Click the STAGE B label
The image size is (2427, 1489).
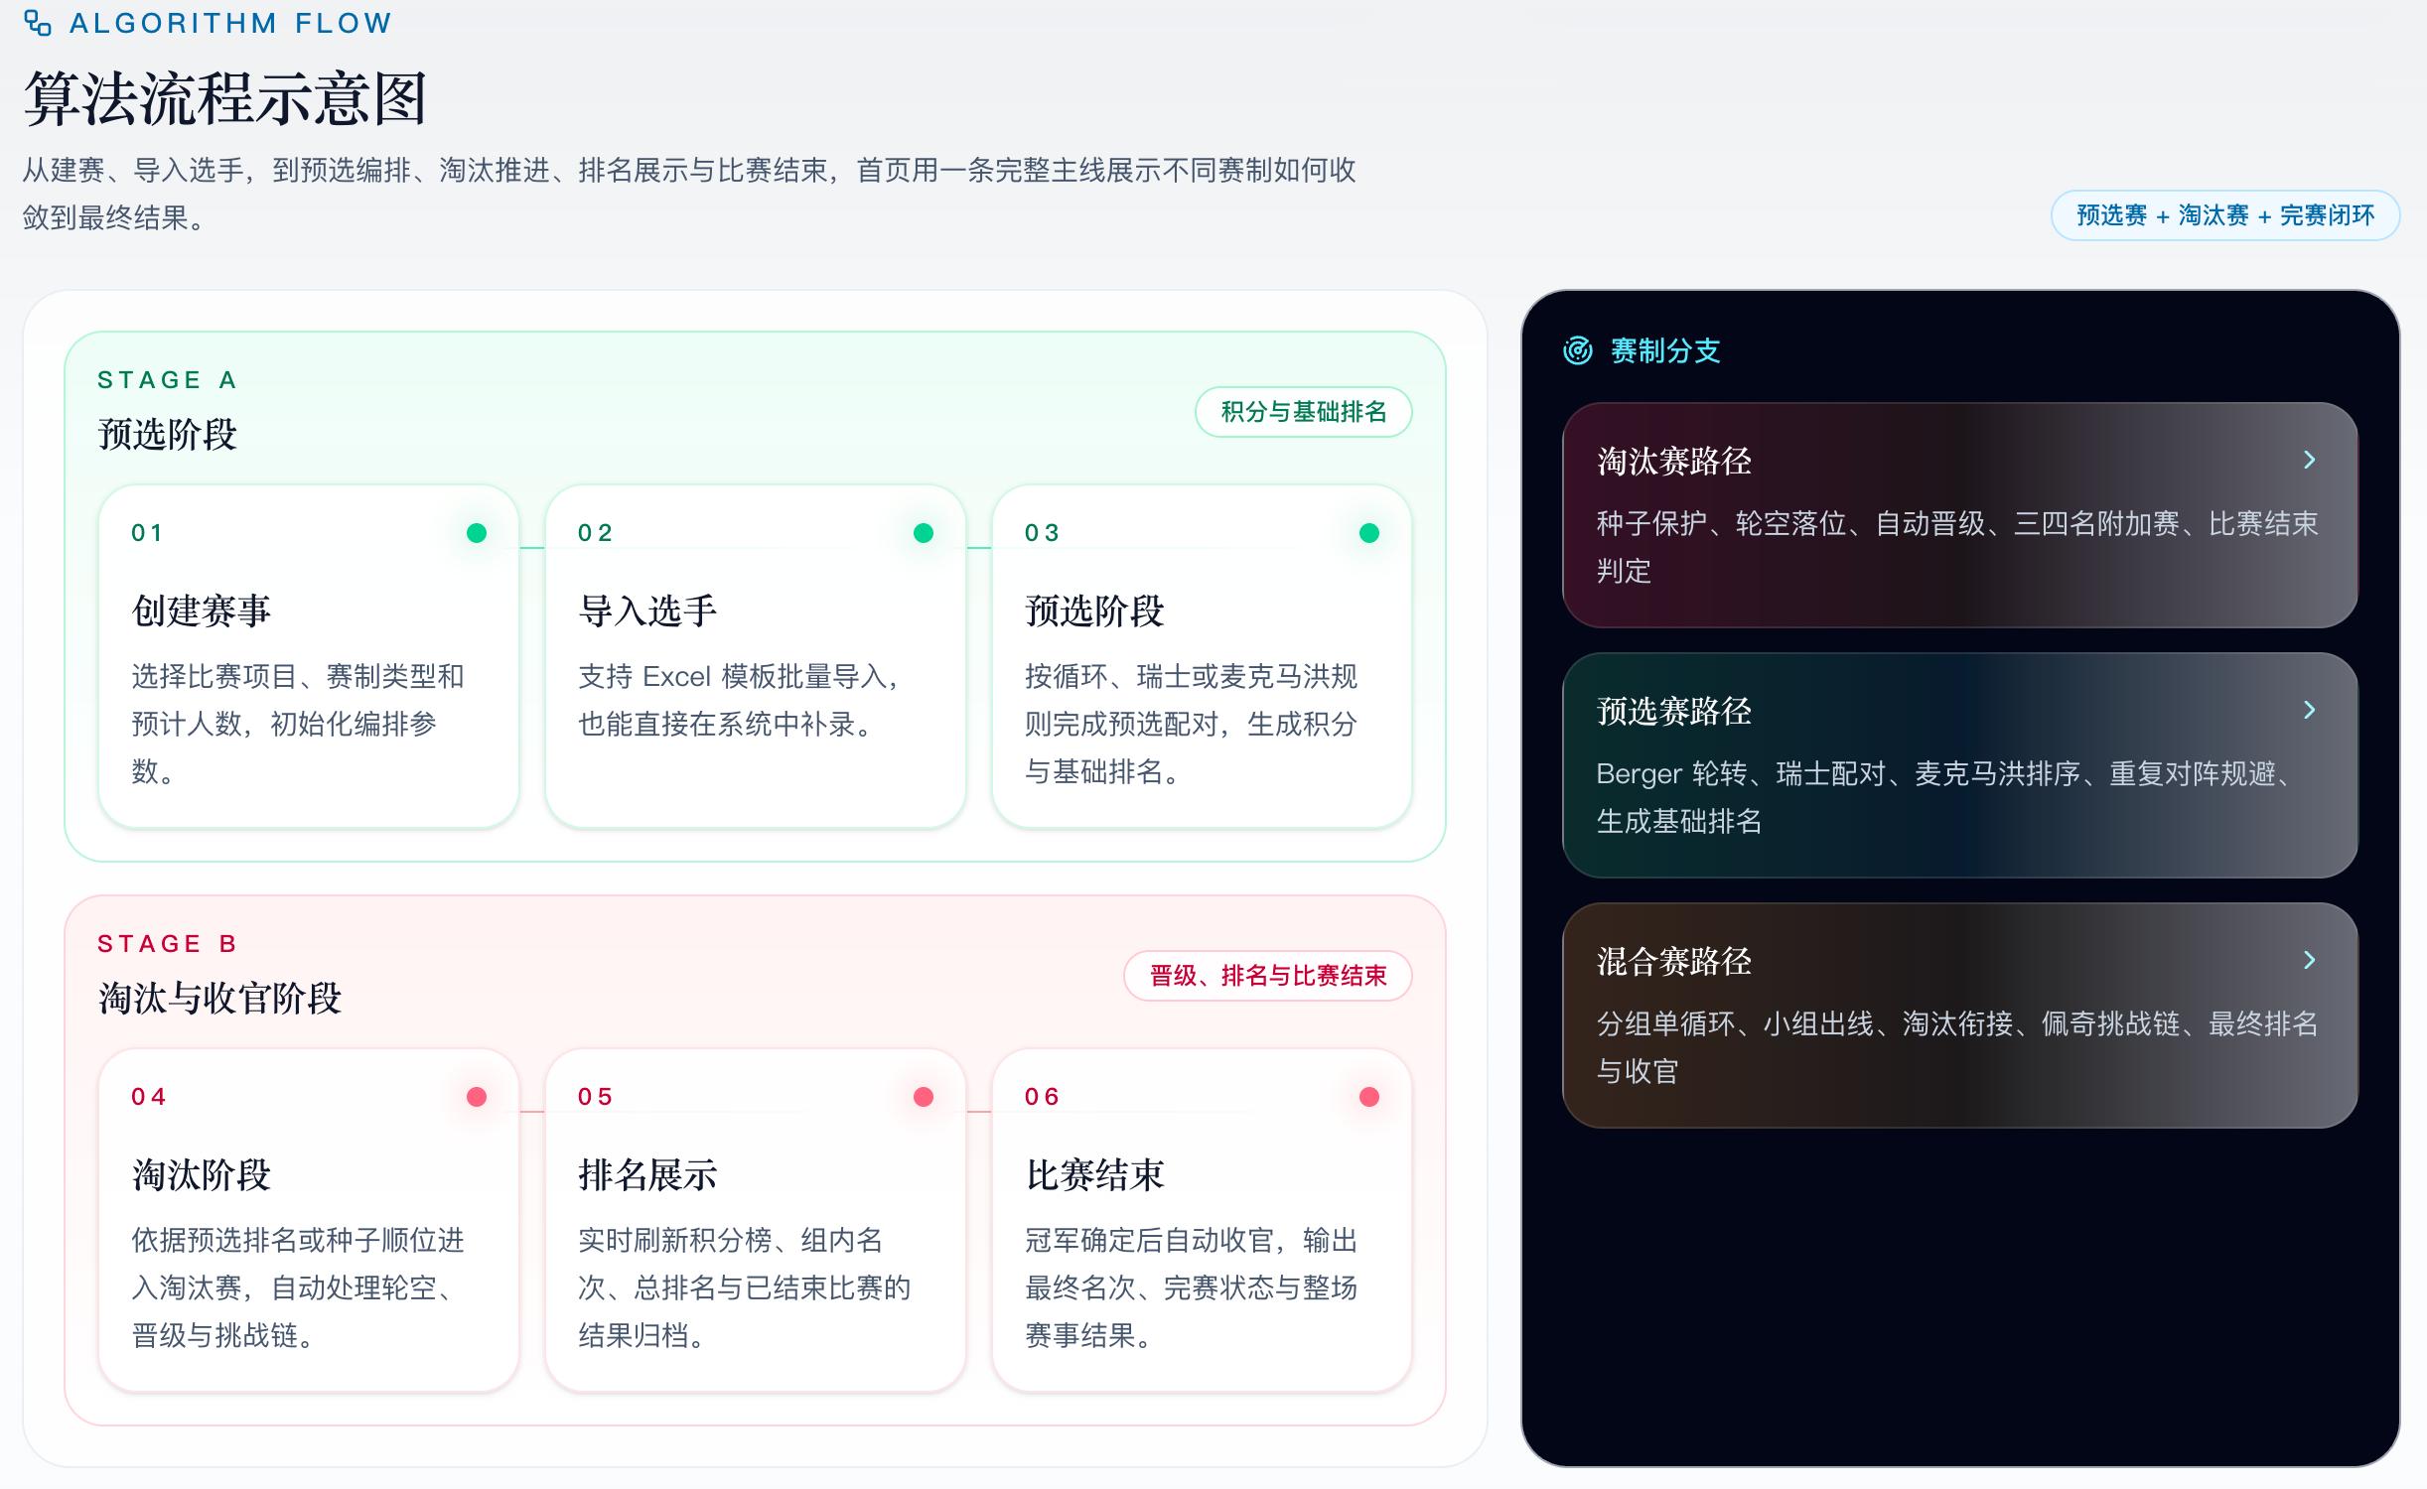167,944
